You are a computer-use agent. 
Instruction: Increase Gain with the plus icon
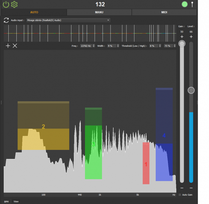(182, 37)
